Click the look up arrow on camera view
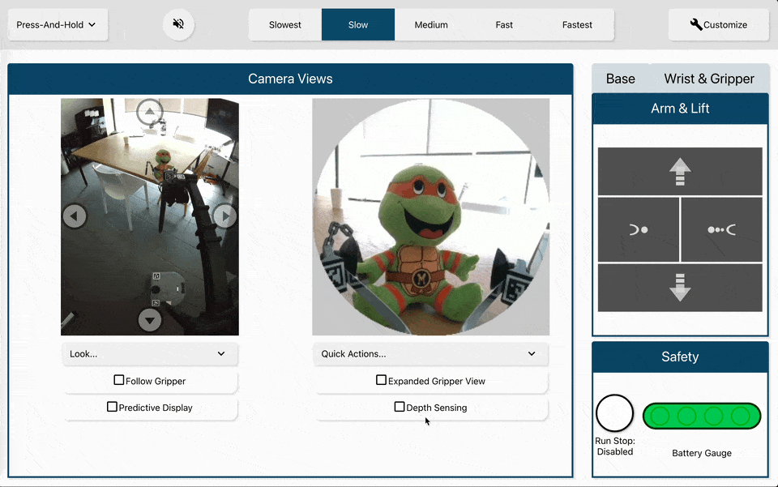This screenshot has height=487, width=778. pos(150,112)
